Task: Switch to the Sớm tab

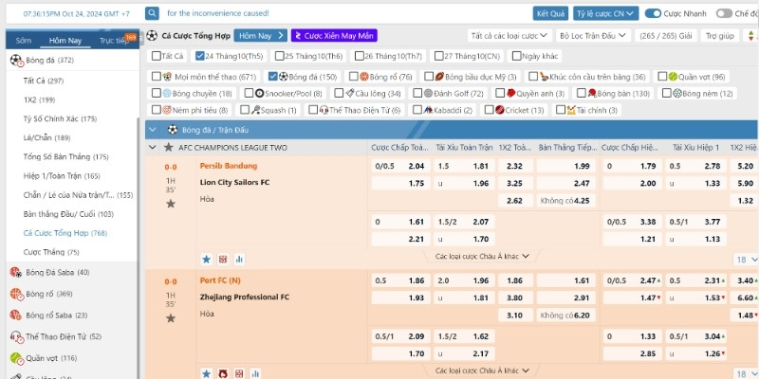Action: click(x=24, y=41)
